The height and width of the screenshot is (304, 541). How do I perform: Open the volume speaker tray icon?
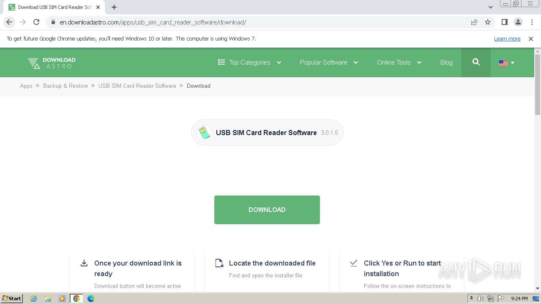tap(481, 299)
